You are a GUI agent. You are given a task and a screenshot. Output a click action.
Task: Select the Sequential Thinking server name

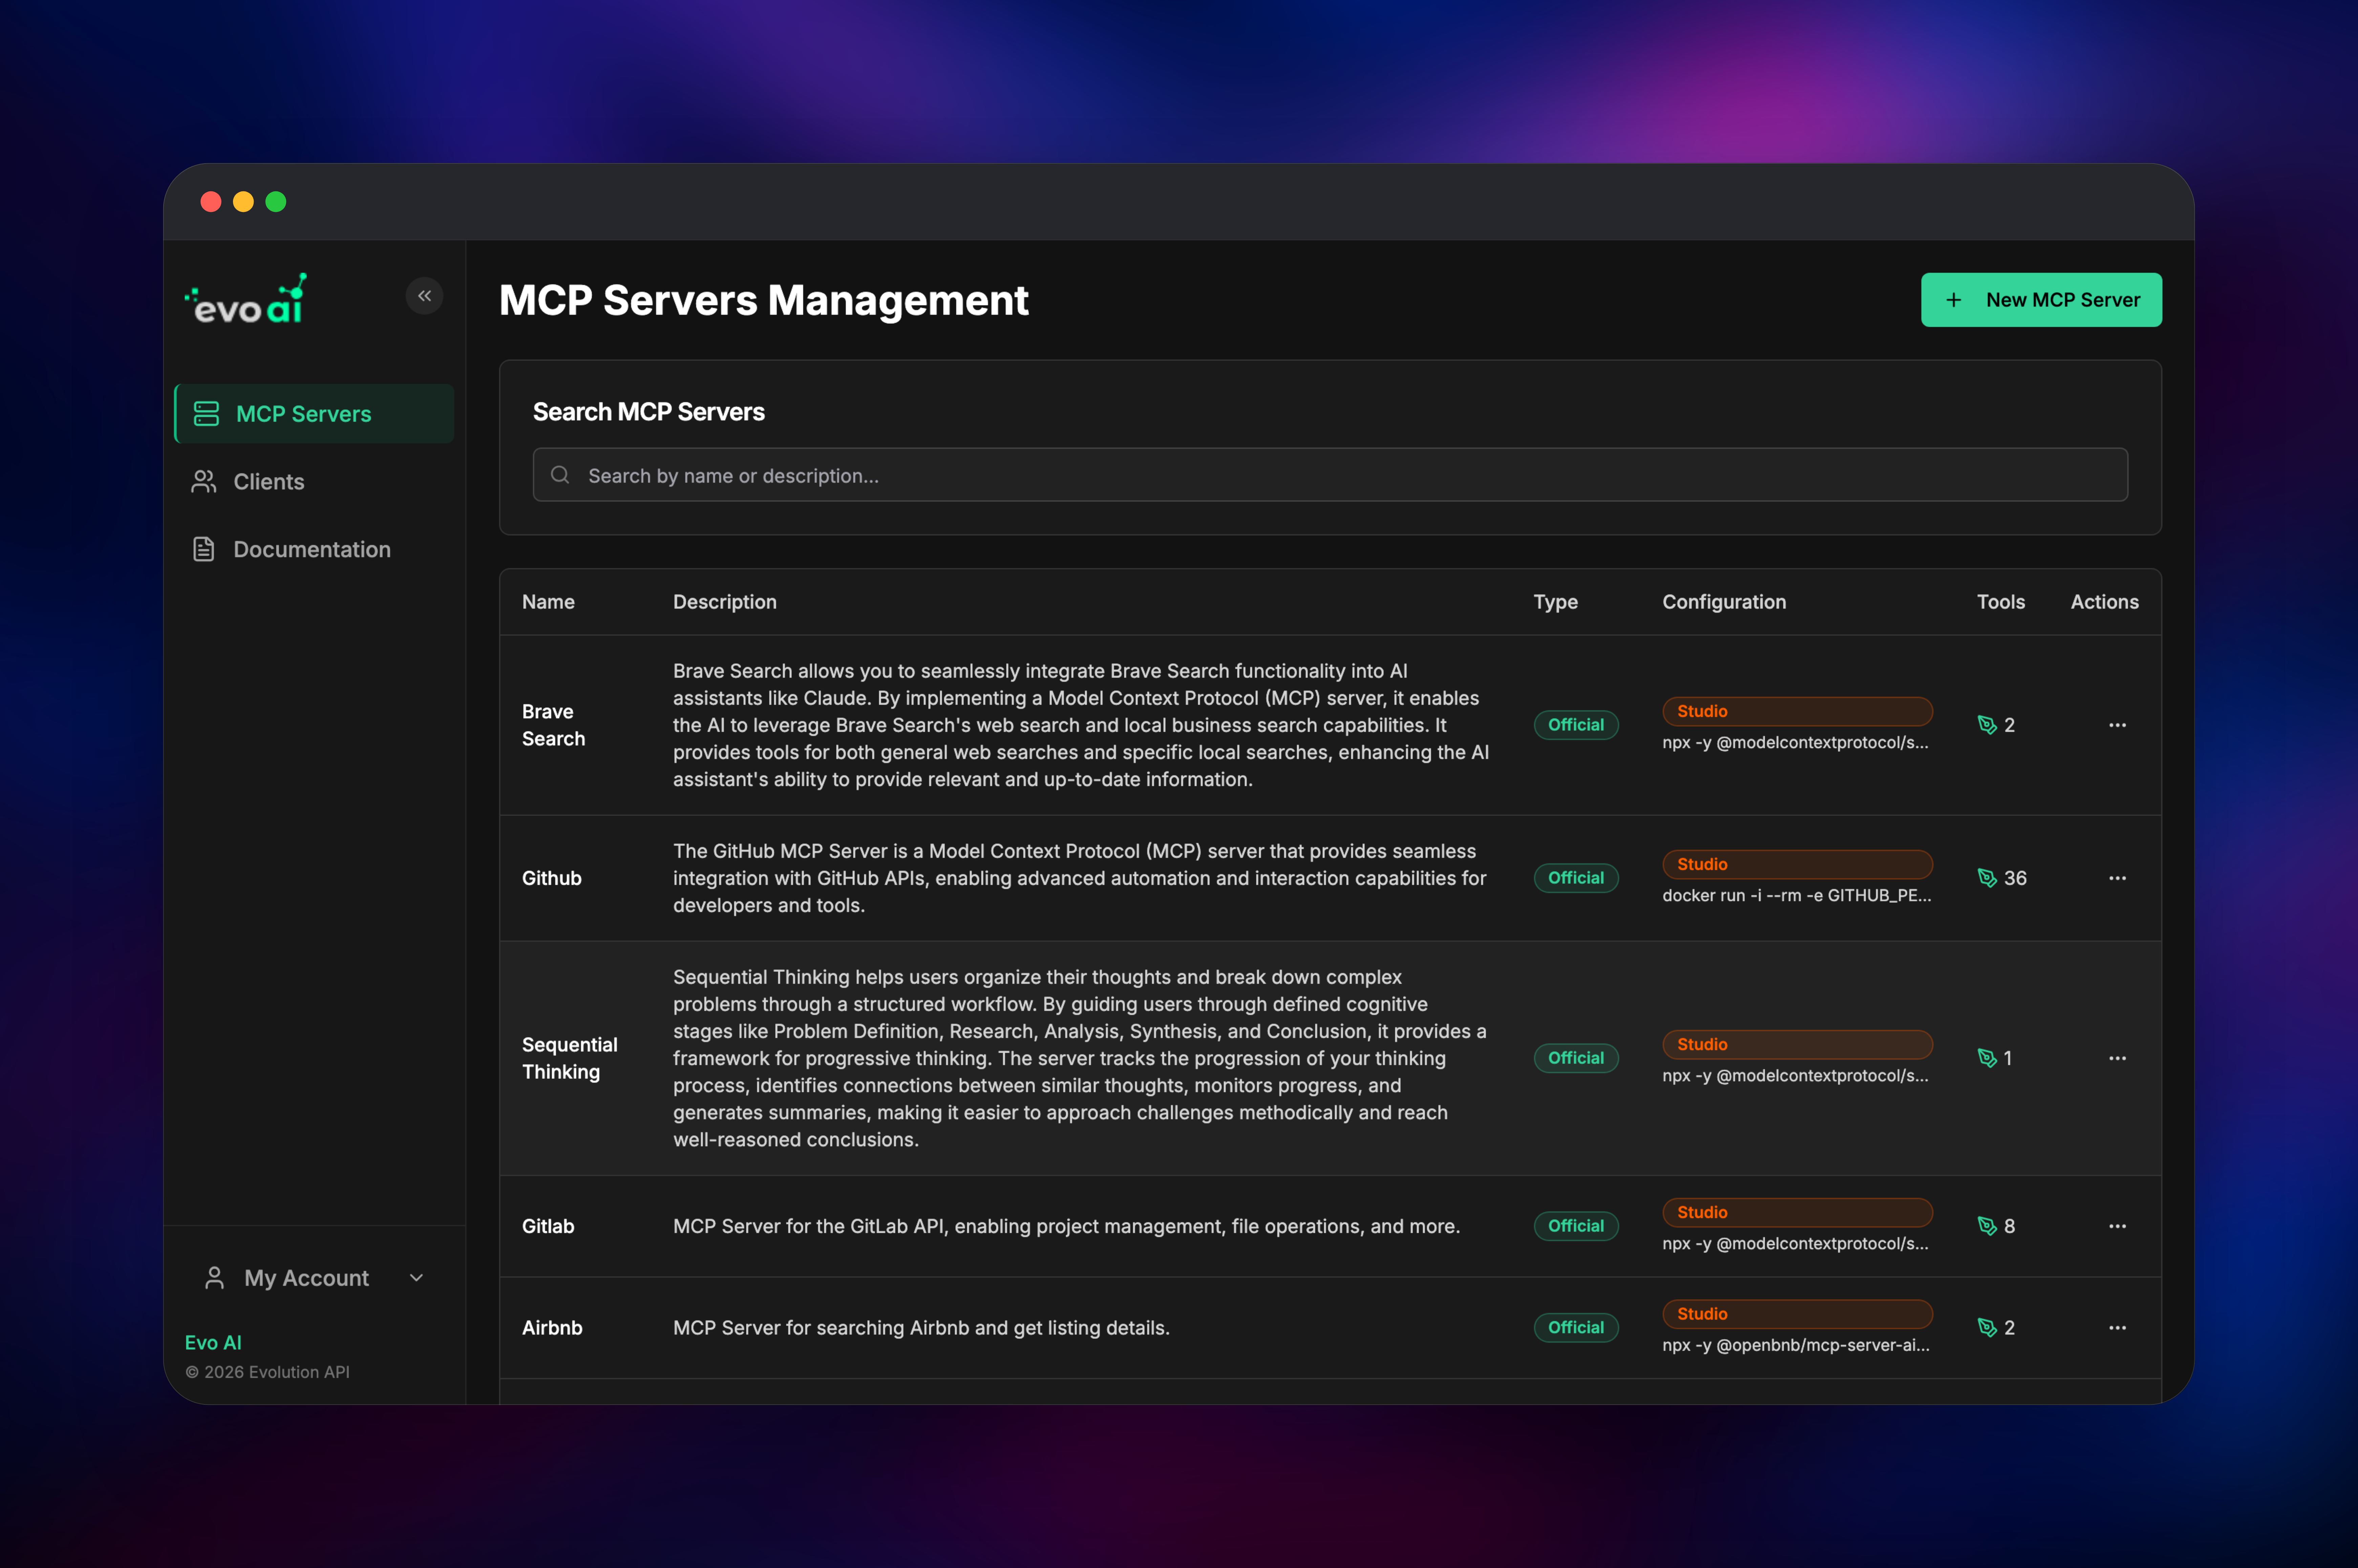click(570, 1058)
